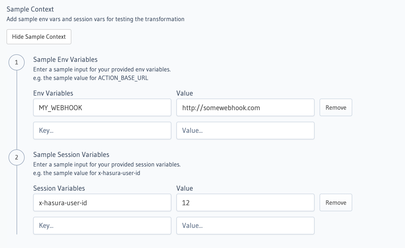Image resolution: width=405 pixels, height=248 pixels.
Task: Click the step 2 circle indicator
Action: tap(17, 157)
